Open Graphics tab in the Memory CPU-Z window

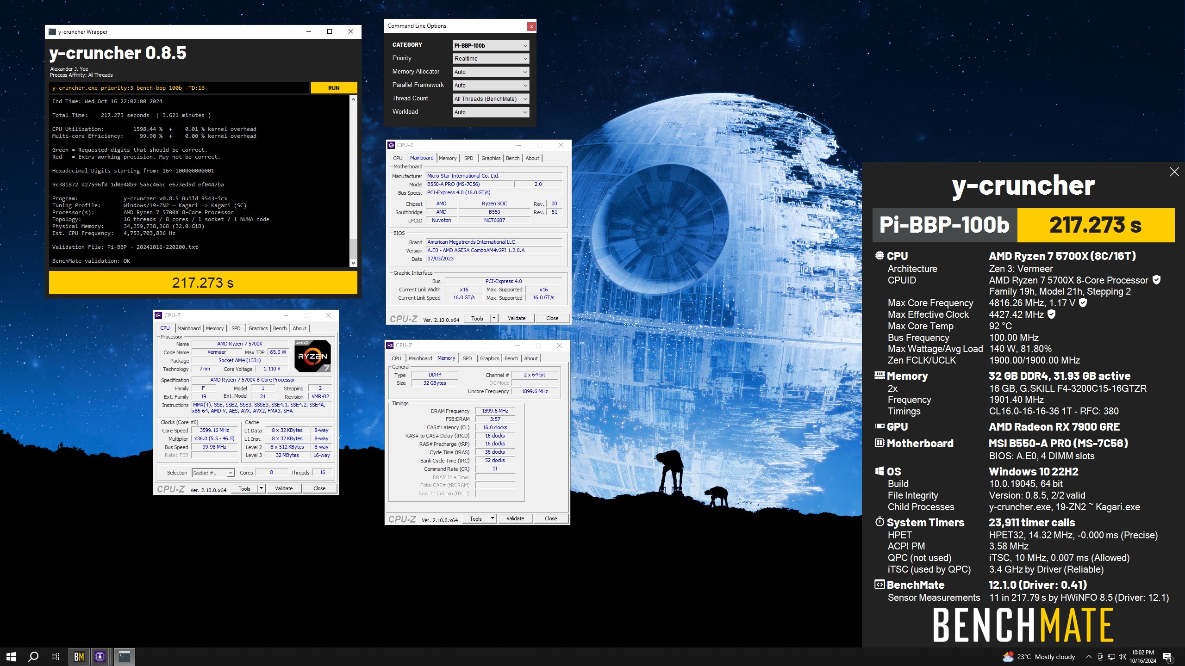coord(489,358)
